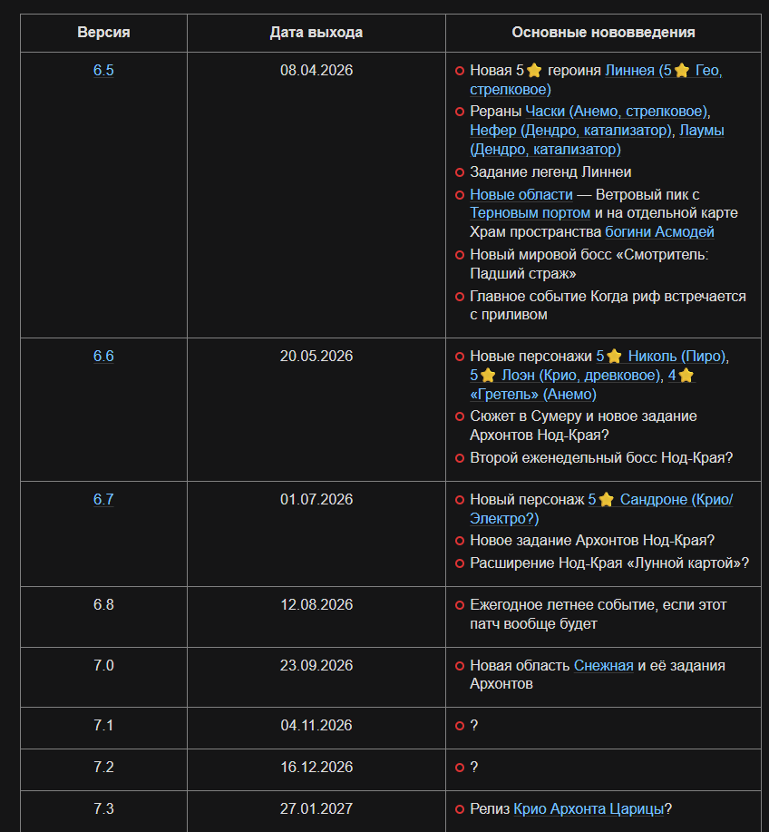Click the Основные нововведения column header
The image size is (769, 832).
(603, 33)
